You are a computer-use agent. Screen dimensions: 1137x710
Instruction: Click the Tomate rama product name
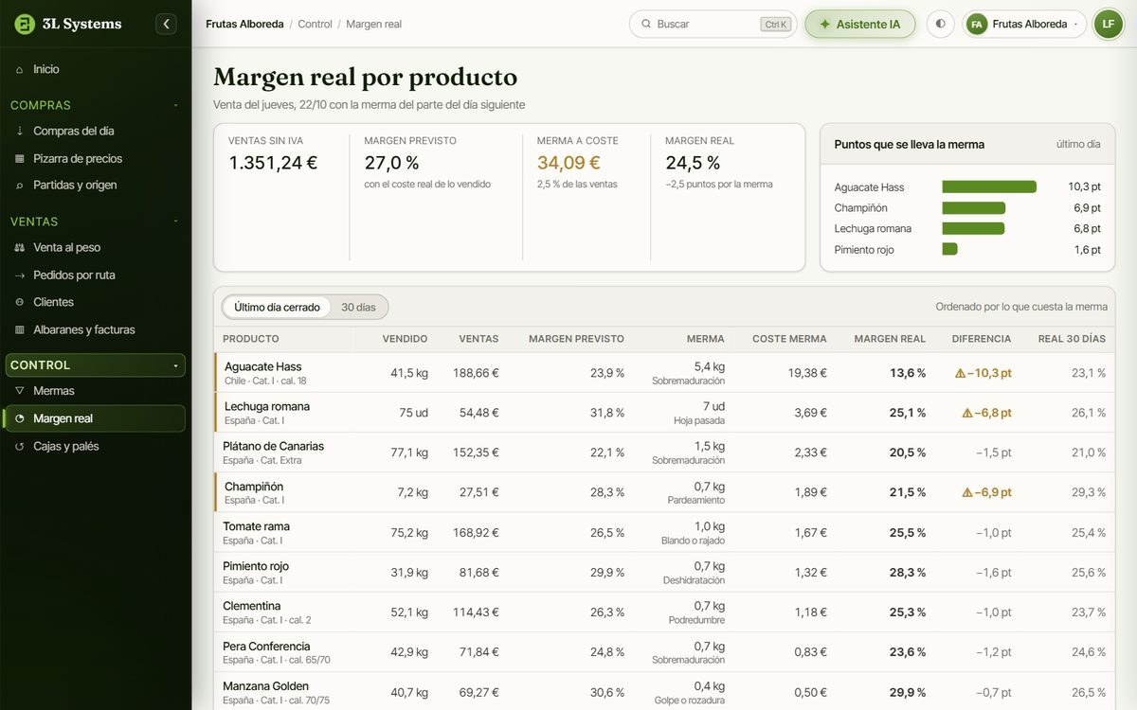click(256, 526)
